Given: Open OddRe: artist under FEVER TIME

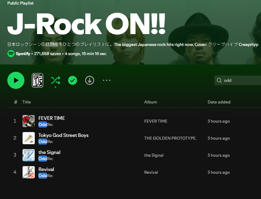Looking at the screenshot, I should [x=46, y=124].
